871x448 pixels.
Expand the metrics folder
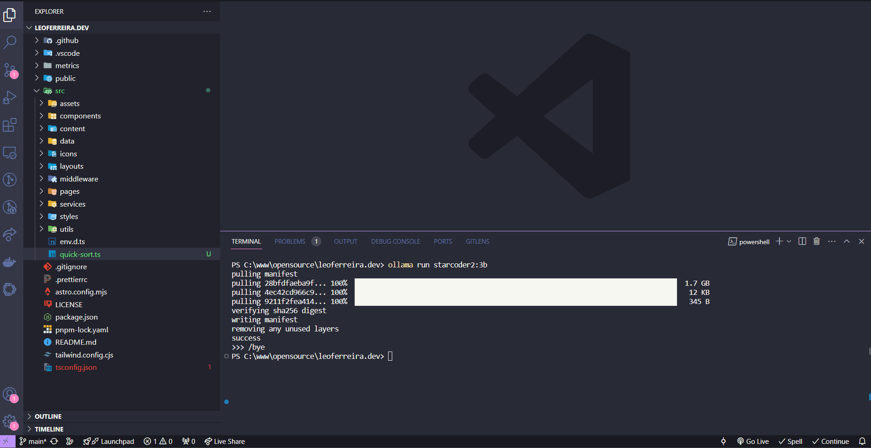pos(122,66)
